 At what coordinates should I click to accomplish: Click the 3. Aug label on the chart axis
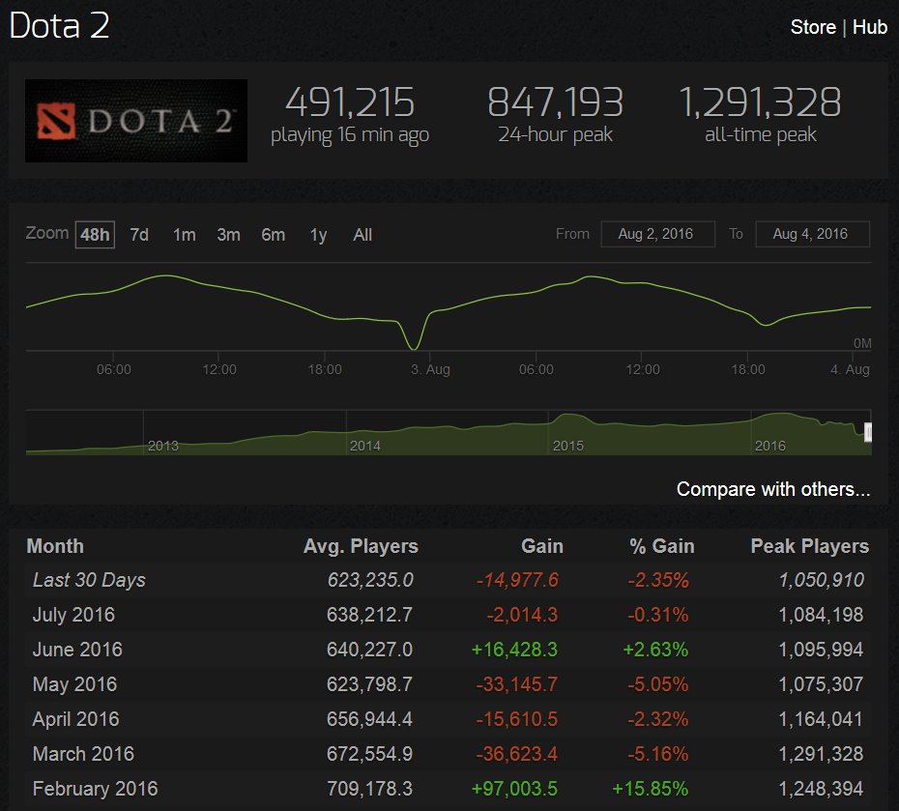430,369
